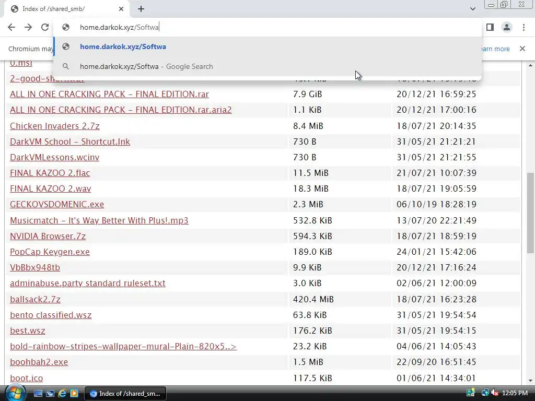
Task: Open the 0.msi link
Action: [x=21, y=63]
